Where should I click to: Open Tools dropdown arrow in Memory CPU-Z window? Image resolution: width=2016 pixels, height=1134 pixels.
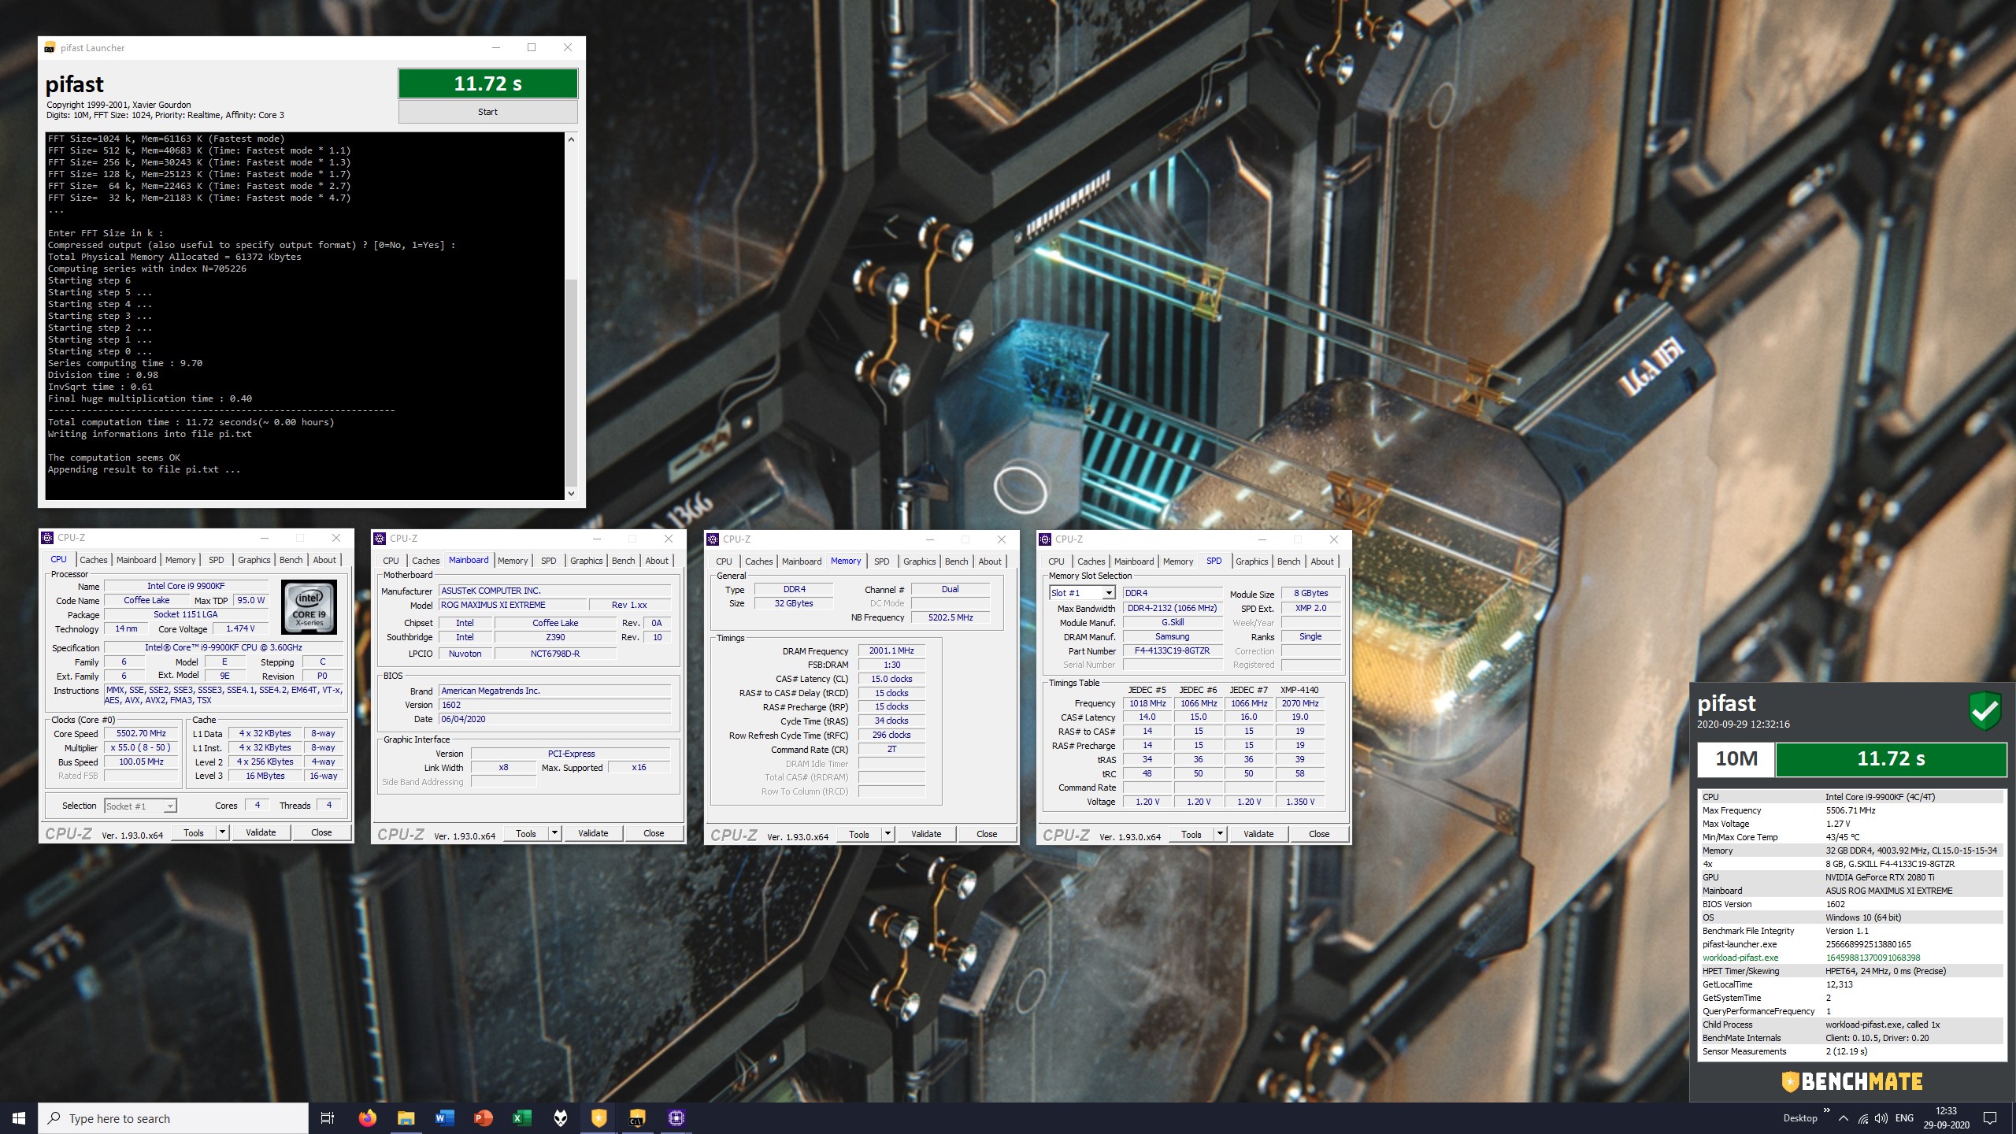pyautogui.click(x=888, y=834)
